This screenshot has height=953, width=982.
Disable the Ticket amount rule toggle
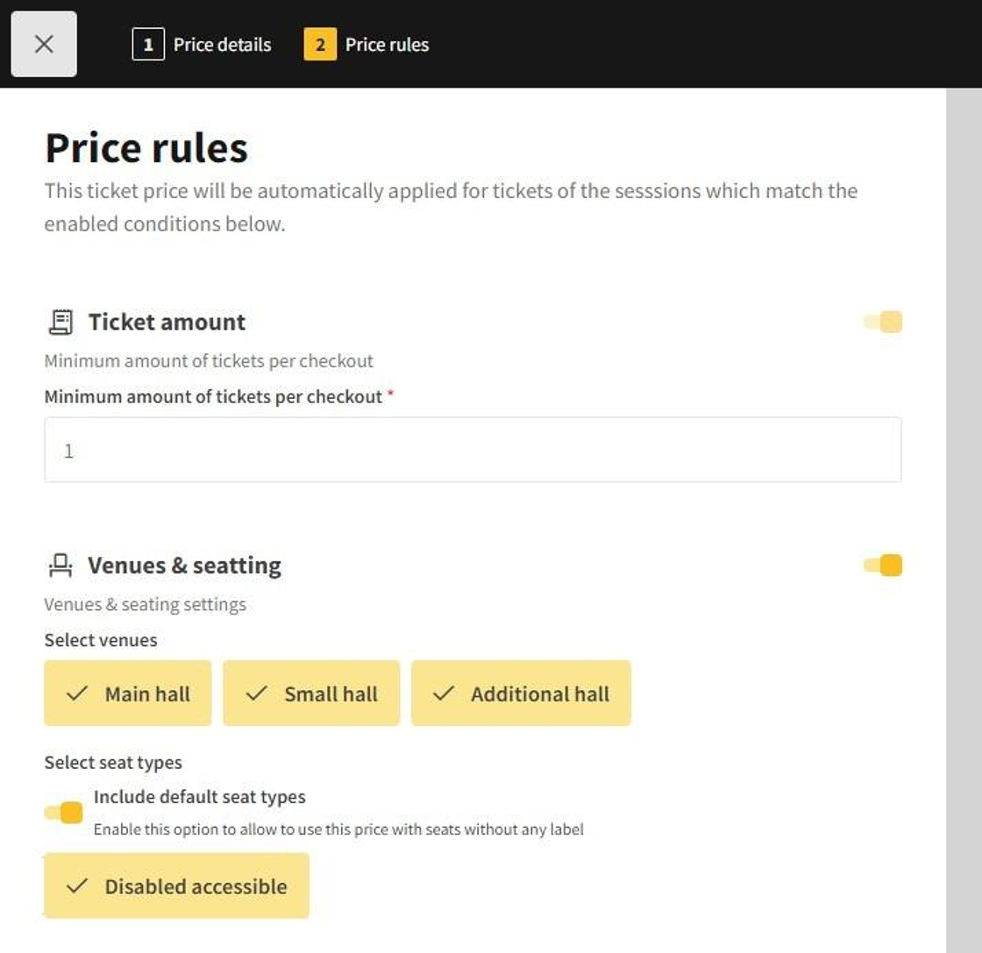pos(883,322)
